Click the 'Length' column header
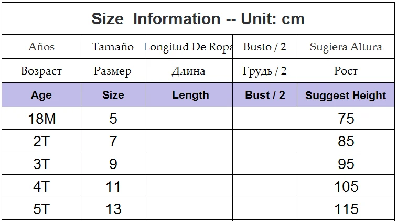This screenshot has width=397, height=221. (x=189, y=95)
